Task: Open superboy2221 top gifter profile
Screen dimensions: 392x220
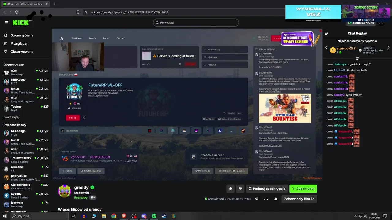Action: [347, 48]
